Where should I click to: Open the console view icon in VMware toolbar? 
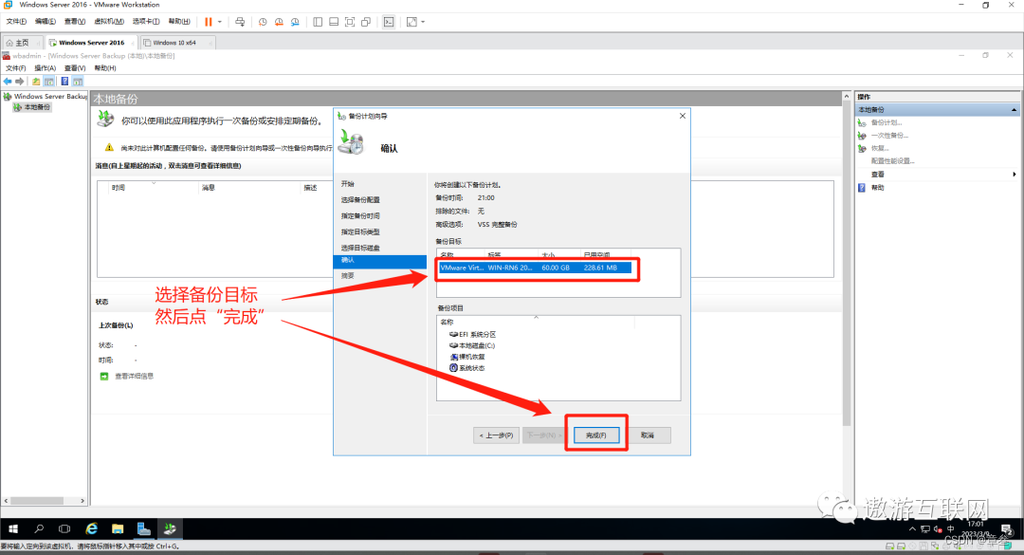[x=389, y=22]
